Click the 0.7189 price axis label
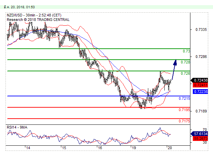The height and width of the screenshot is (156, 213). pyautogui.click(x=201, y=111)
